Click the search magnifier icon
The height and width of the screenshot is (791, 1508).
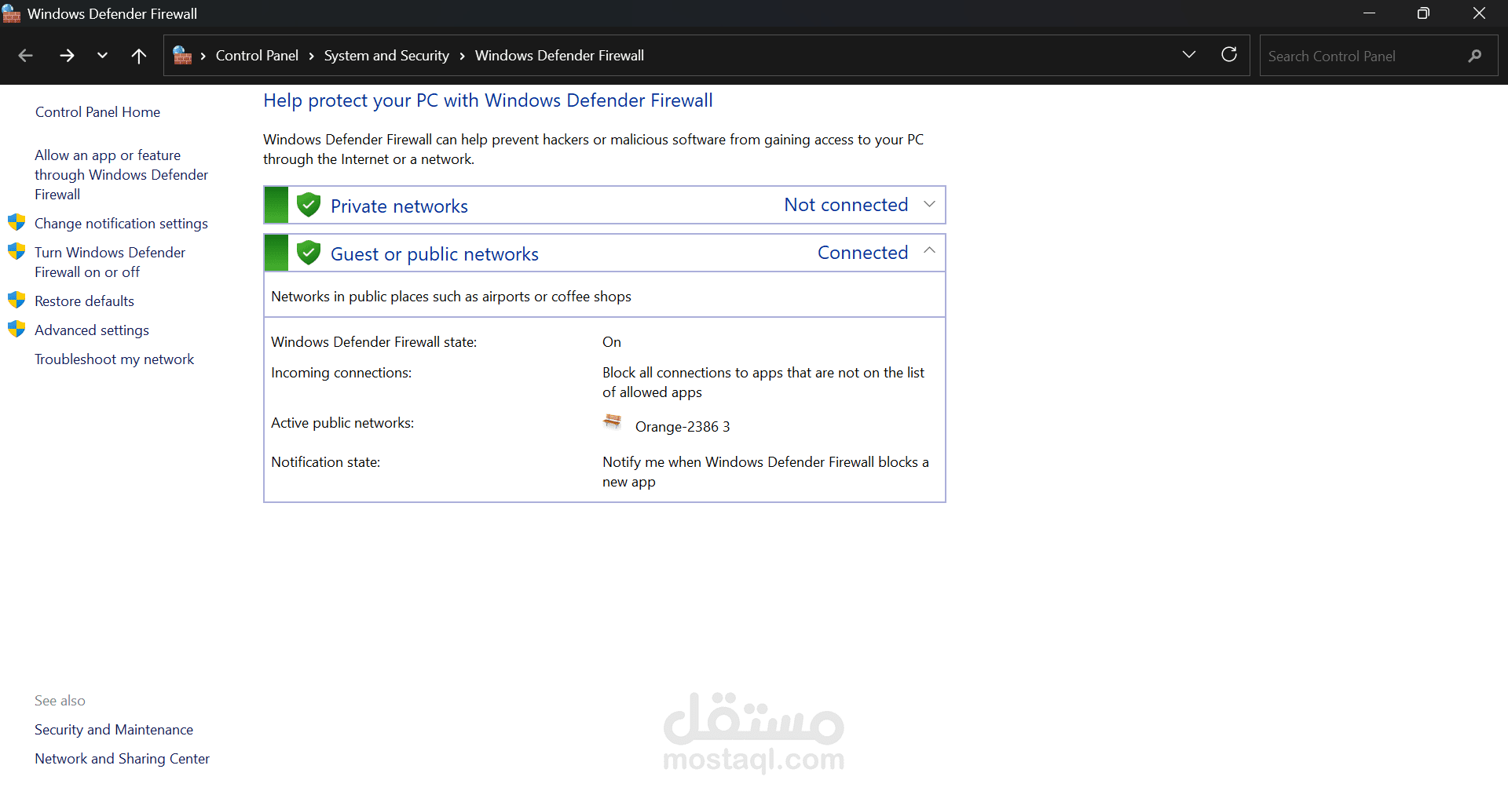[x=1475, y=56]
